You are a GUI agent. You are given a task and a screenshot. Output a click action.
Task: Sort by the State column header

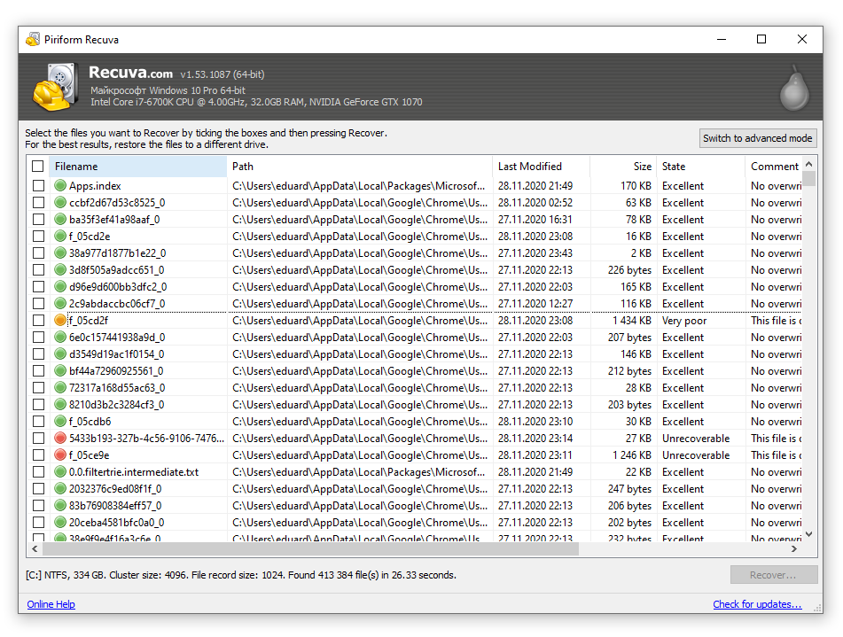tap(701, 166)
